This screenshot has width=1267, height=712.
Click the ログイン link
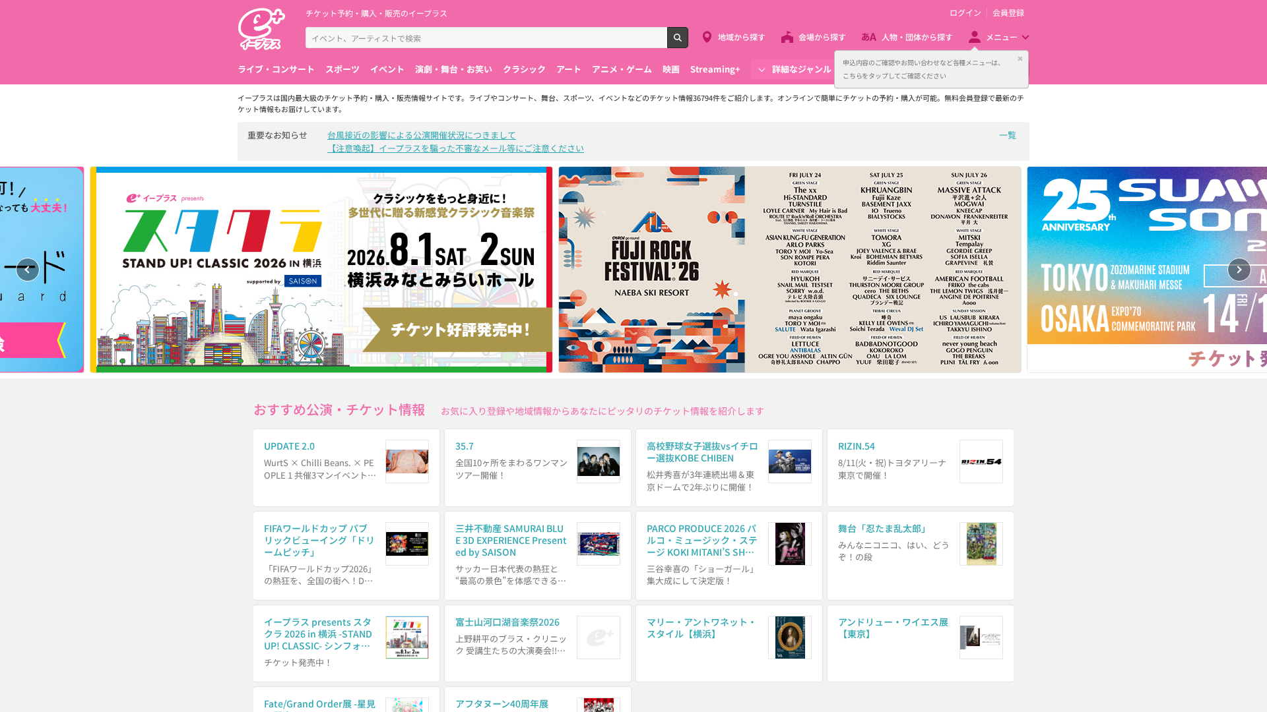(x=965, y=13)
